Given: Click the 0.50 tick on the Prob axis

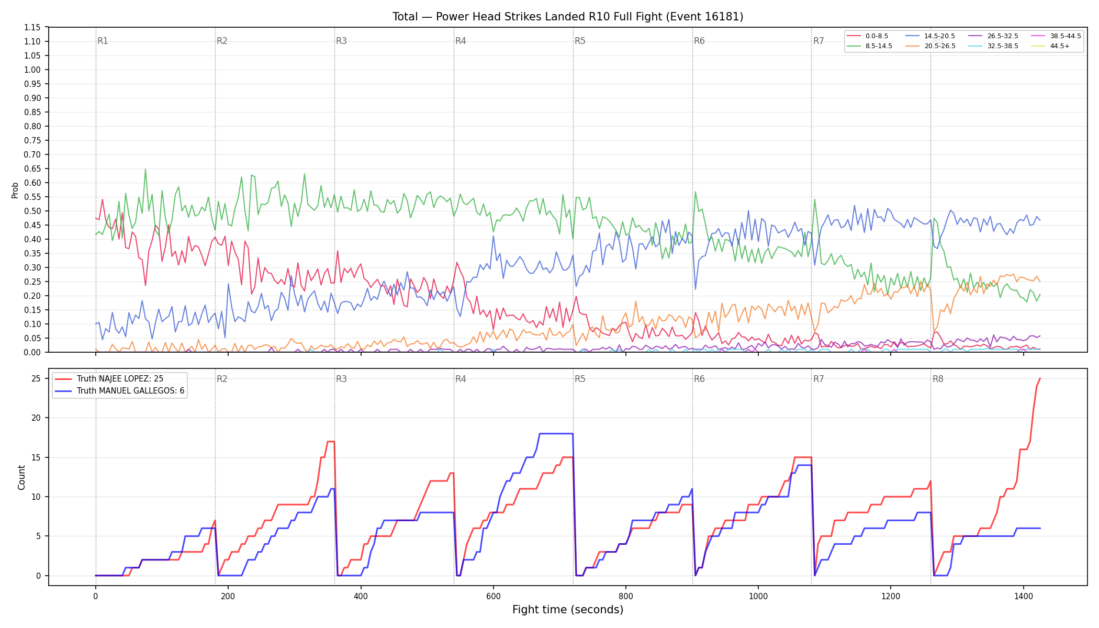Looking at the screenshot, I should pyautogui.click(x=32, y=211).
